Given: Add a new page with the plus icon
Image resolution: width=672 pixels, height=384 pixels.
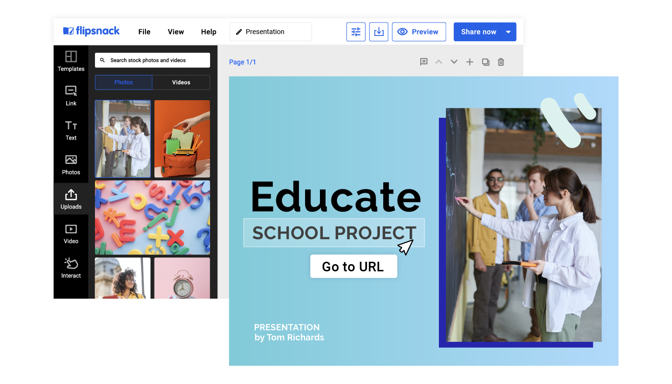Looking at the screenshot, I should 470,62.
